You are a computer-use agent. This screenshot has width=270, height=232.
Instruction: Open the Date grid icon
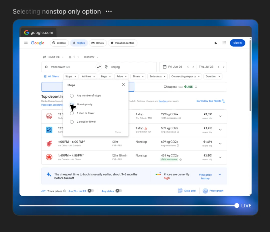180,191
